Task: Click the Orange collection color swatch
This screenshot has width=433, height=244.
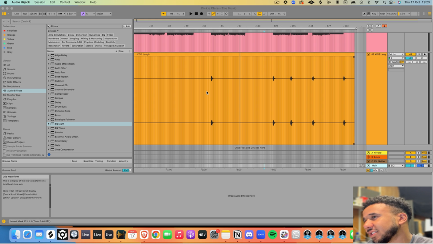Action: click(x=11, y=35)
